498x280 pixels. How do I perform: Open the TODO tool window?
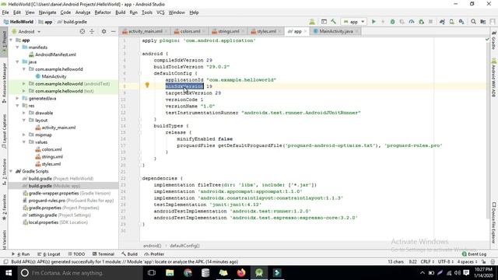pyautogui.click(x=76, y=254)
